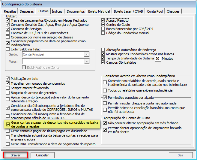Enable Código do Condomínio Manual

103,33
